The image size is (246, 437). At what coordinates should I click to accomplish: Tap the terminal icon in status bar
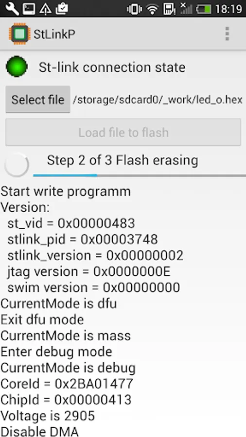(x=29, y=9)
